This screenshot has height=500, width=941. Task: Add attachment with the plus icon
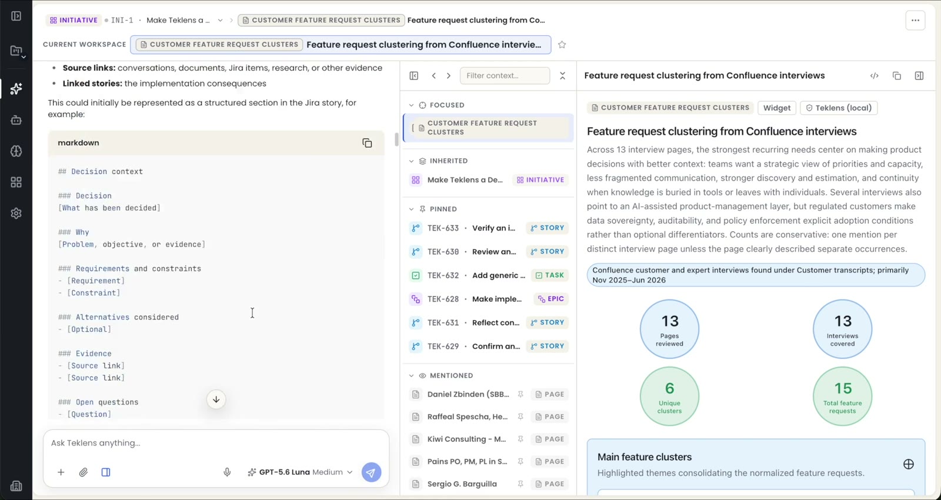point(61,472)
